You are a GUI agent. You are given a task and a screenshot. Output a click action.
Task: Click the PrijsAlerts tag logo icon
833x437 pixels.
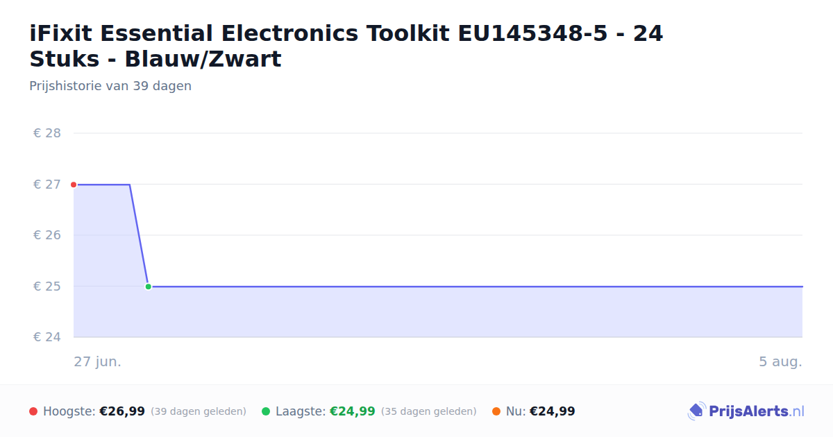[x=696, y=411]
